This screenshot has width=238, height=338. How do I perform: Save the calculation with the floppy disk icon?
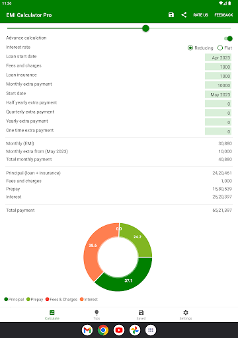pos(171,15)
